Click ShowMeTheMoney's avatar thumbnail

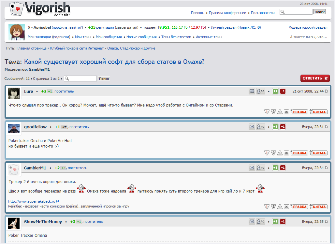pyautogui.click(x=14, y=223)
